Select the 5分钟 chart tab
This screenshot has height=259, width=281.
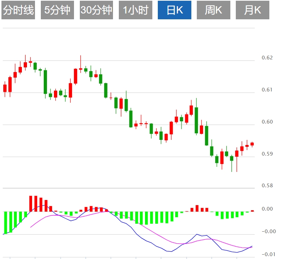tap(57, 10)
